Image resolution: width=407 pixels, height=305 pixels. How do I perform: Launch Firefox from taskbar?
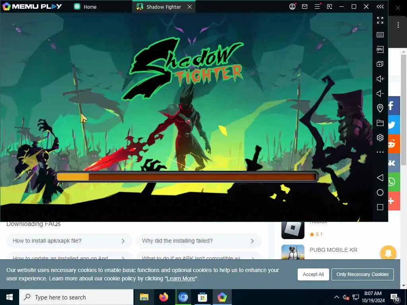[163, 297]
